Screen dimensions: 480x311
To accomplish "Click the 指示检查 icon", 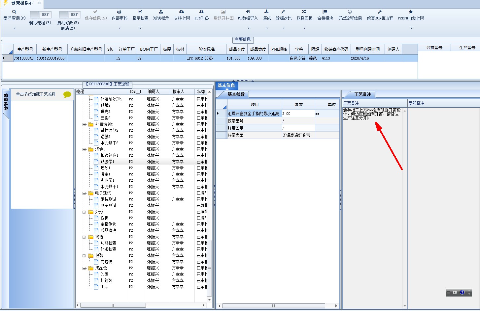I will [140, 12].
